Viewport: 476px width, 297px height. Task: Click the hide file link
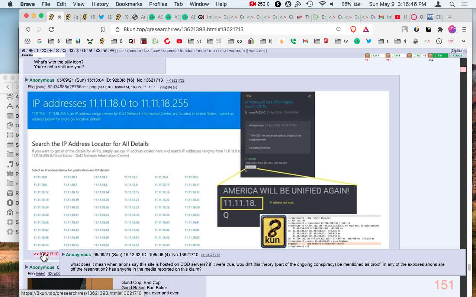(41, 87)
